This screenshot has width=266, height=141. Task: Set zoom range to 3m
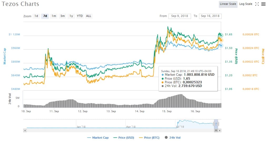(x=63, y=16)
